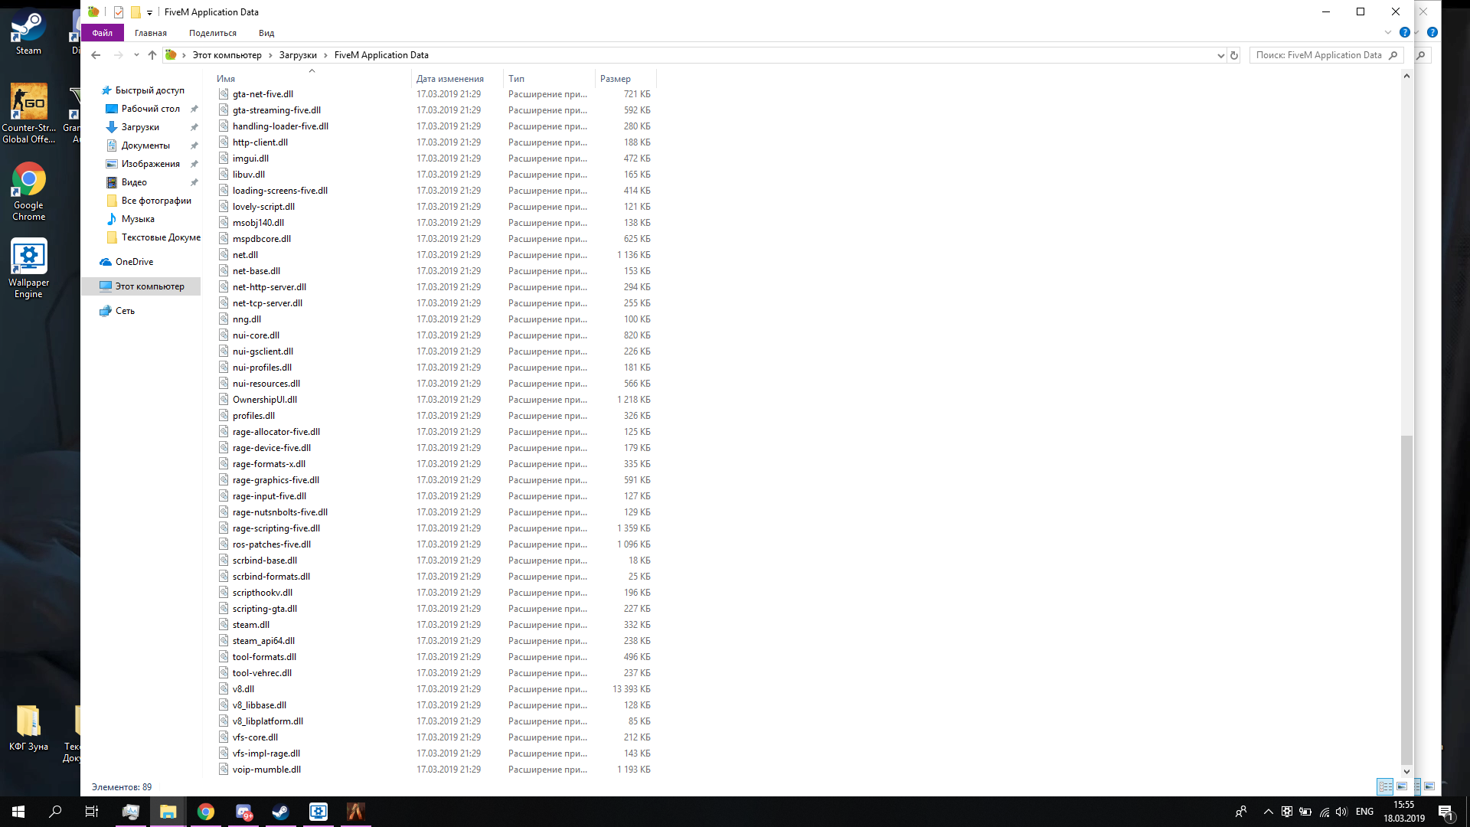Screen dimensions: 1470x827
Task: Click the taskbar search magnifier
Action: tap(55, 812)
